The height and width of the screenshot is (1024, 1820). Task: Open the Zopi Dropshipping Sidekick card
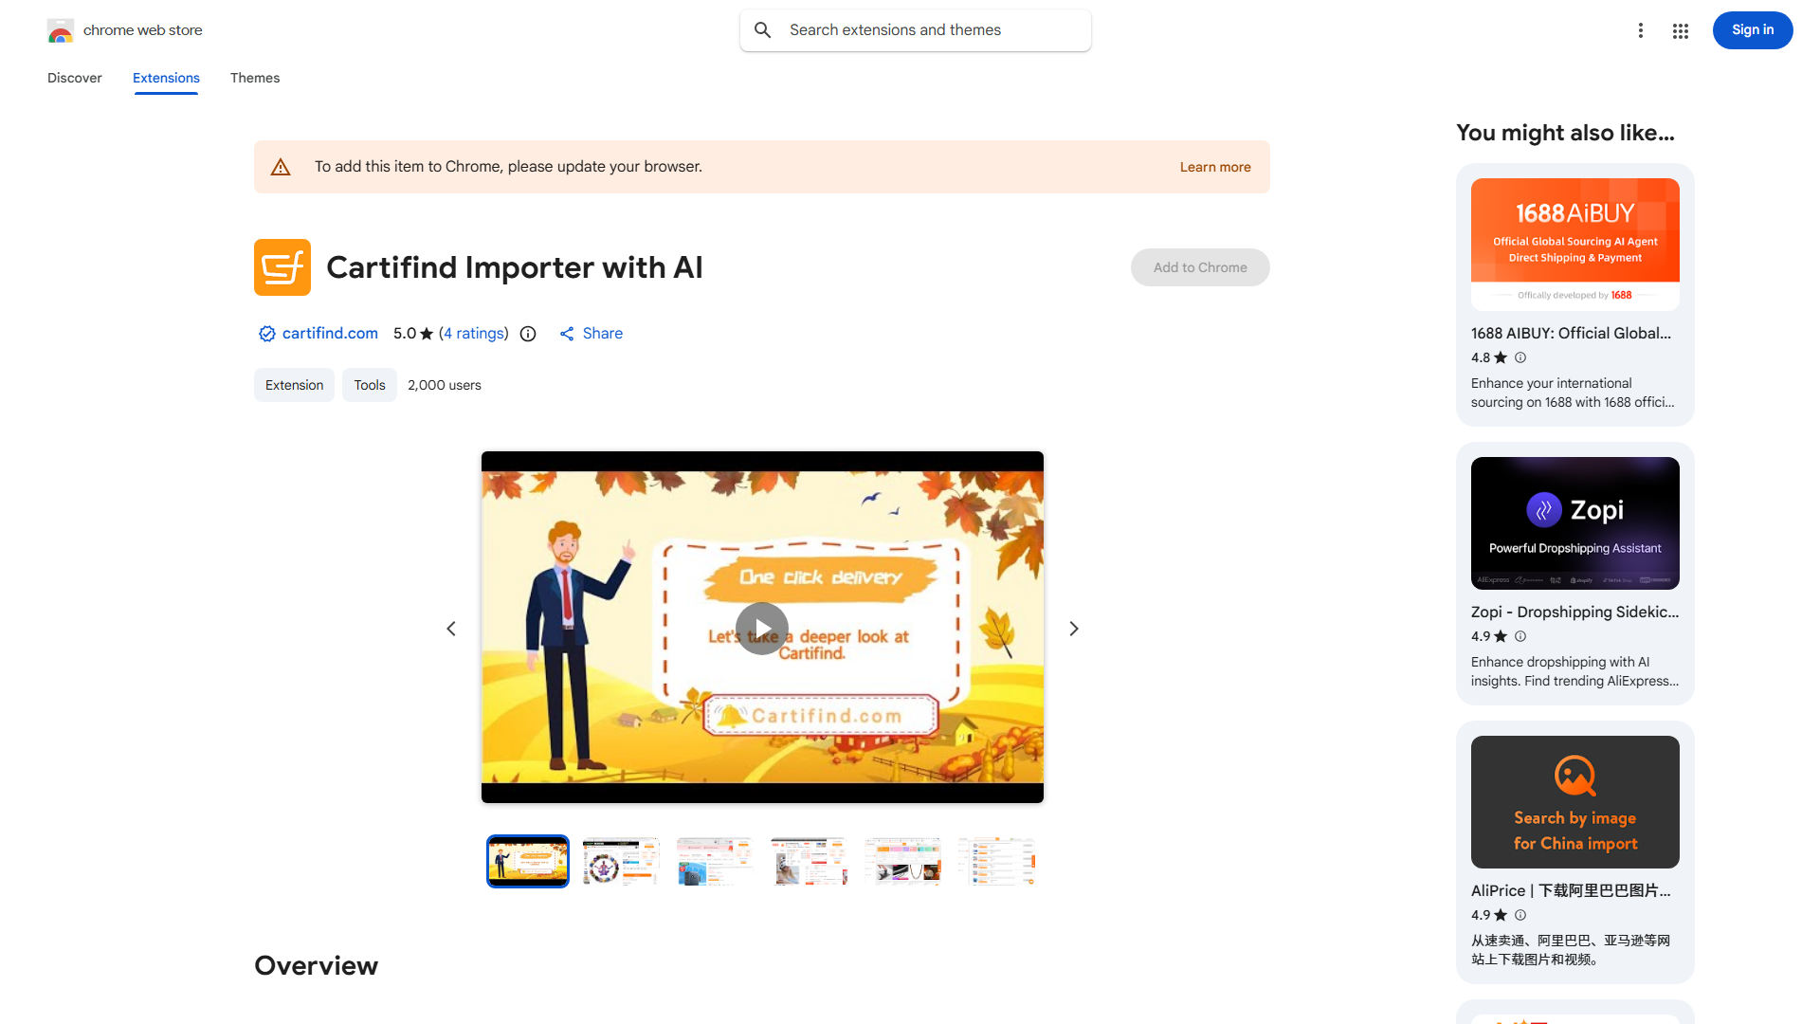coord(1575,574)
